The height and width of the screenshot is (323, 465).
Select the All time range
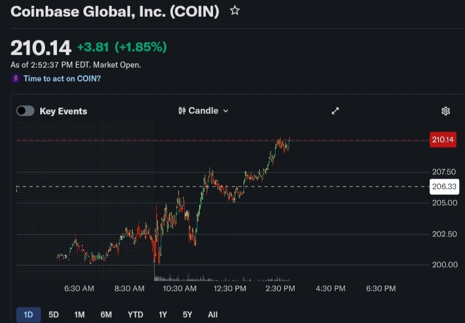click(212, 315)
